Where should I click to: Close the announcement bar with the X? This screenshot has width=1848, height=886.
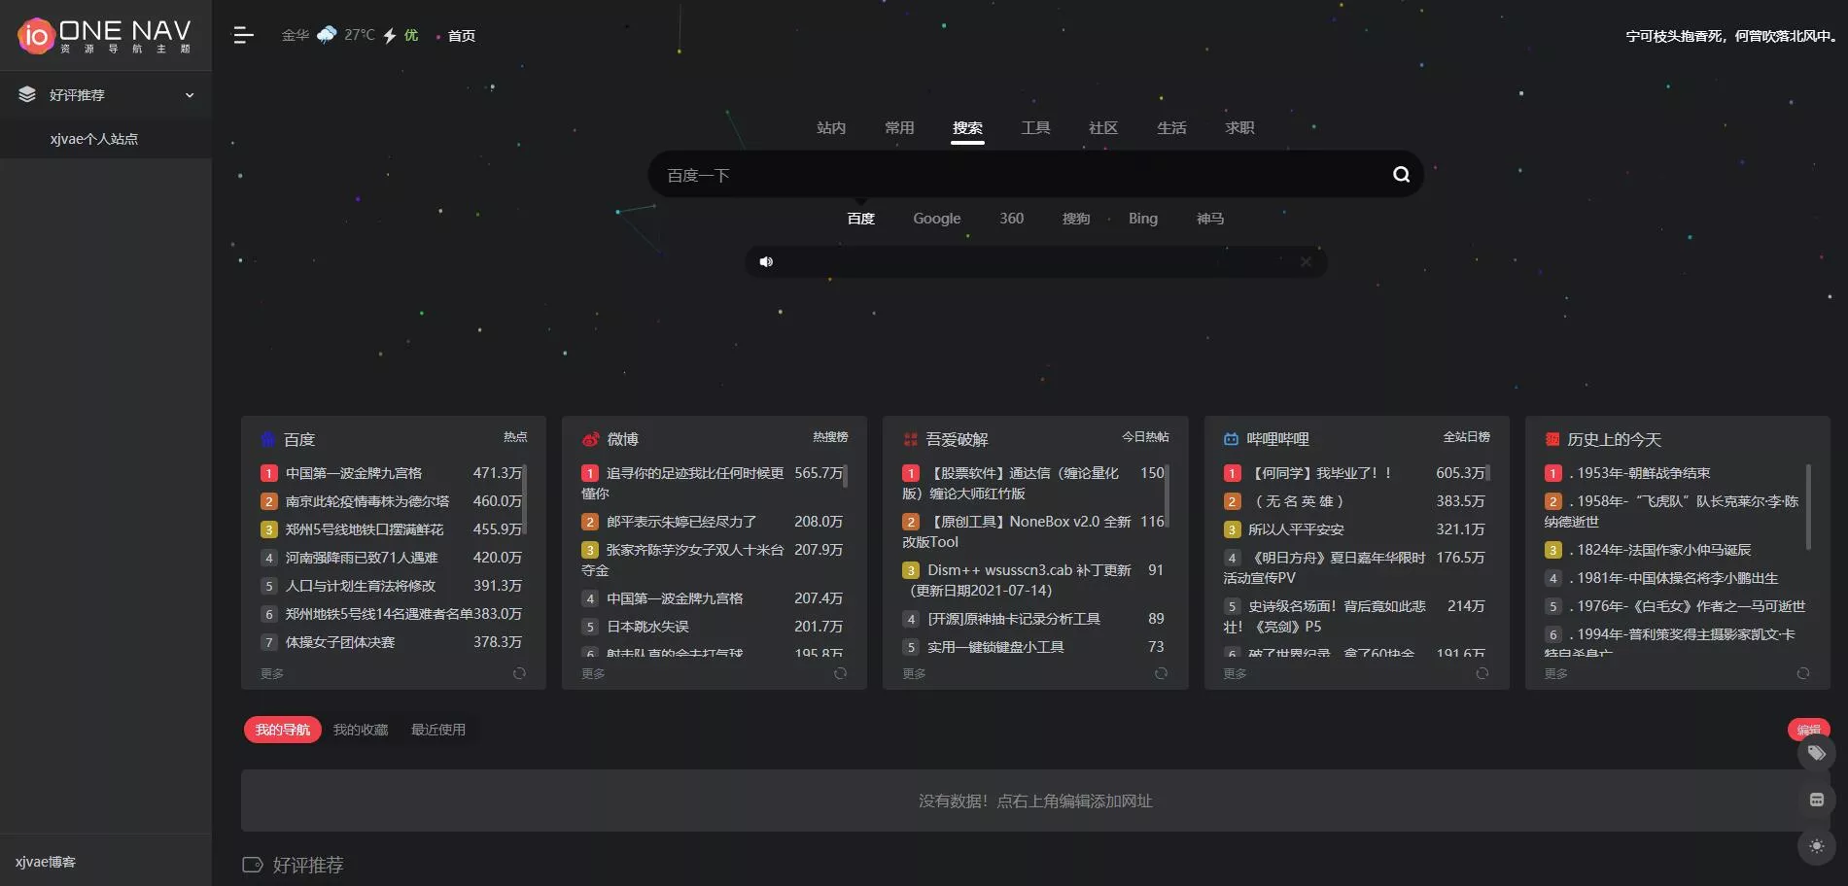[x=1306, y=262]
